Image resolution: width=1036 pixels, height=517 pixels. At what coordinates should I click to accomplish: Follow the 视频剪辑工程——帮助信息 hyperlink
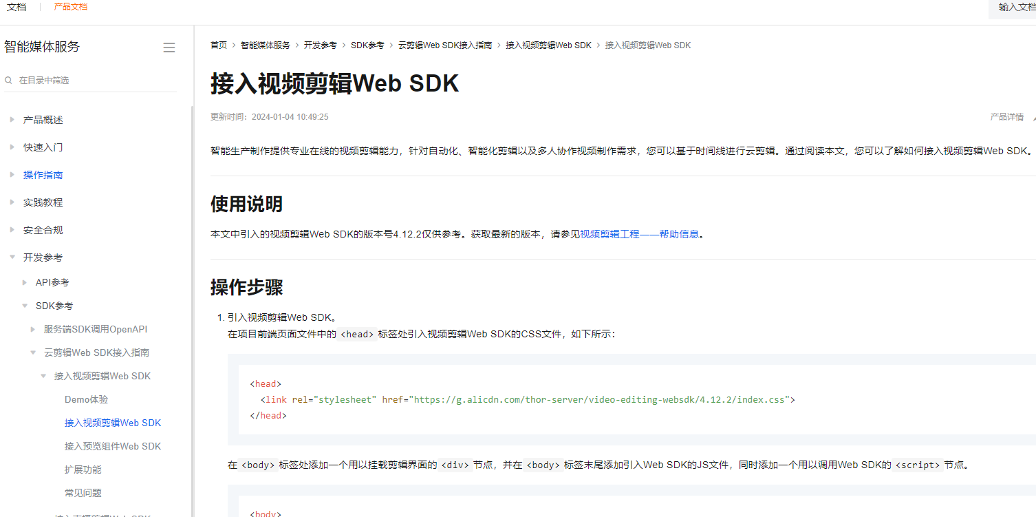point(639,234)
